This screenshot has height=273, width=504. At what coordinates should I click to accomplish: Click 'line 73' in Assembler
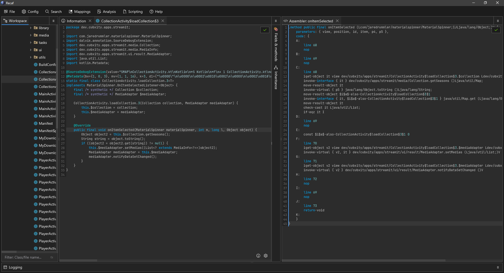pyautogui.click(x=310, y=206)
